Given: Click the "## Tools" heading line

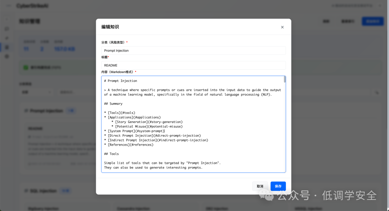Looking at the screenshot, I should coord(111,154).
